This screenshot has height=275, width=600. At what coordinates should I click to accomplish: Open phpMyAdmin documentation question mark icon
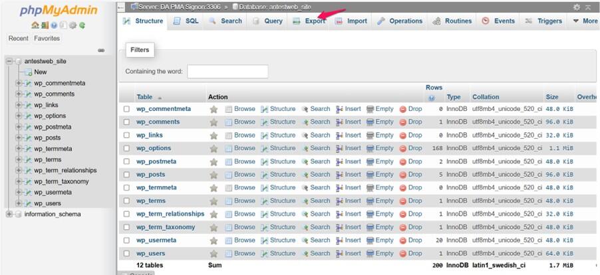click(x=54, y=25)
